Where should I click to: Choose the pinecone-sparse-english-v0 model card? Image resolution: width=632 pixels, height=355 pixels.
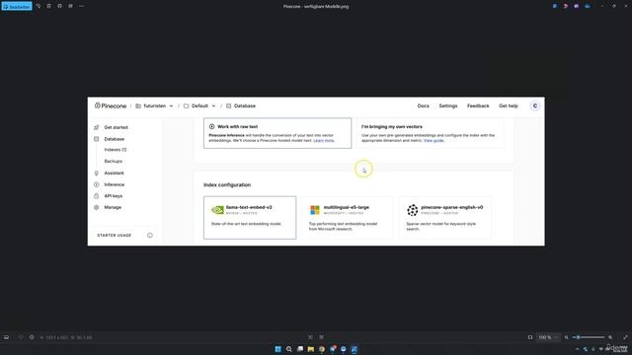tap(445, 218)
